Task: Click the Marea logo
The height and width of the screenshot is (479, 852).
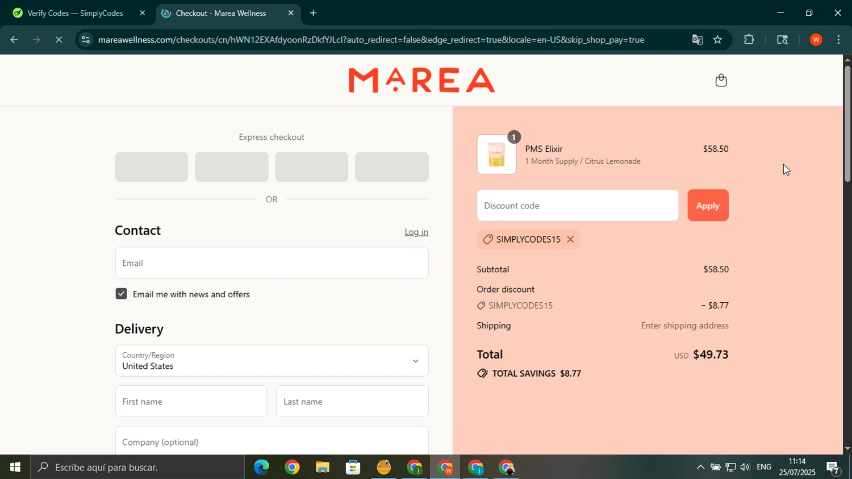Action: coord(421,80)
